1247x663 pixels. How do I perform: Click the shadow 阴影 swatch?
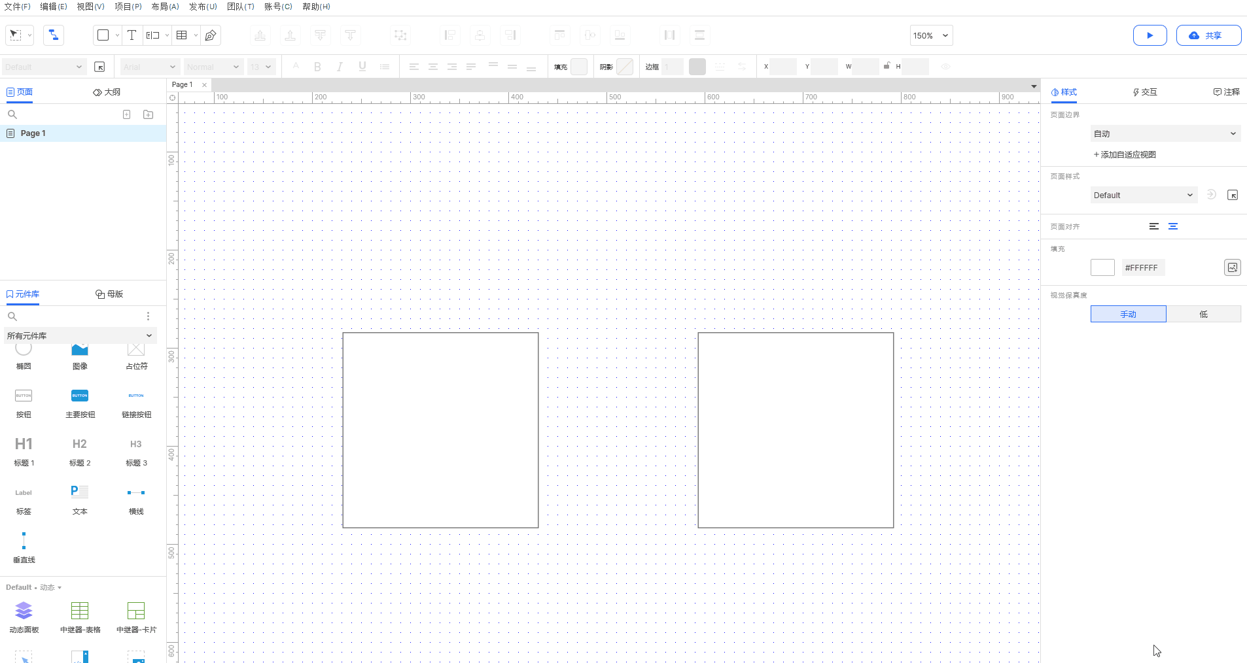[625, 67]
